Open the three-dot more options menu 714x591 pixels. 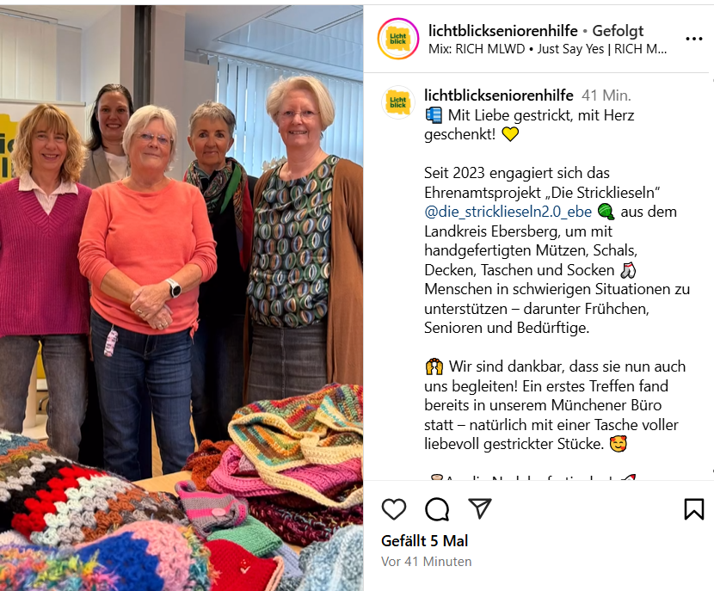[x=694, y=40]
